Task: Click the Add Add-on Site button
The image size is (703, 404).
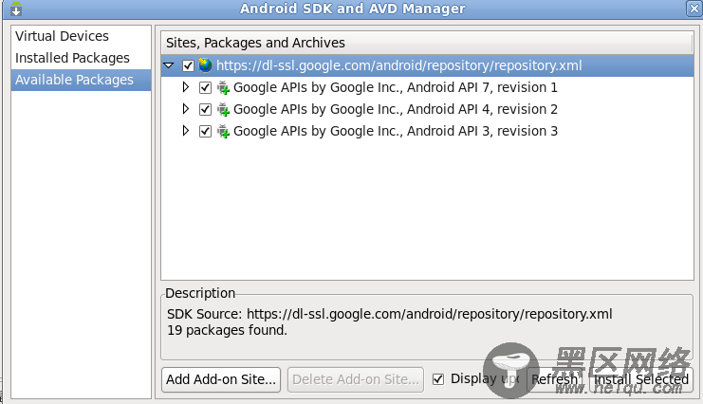Action: click(x=221, y=379)
